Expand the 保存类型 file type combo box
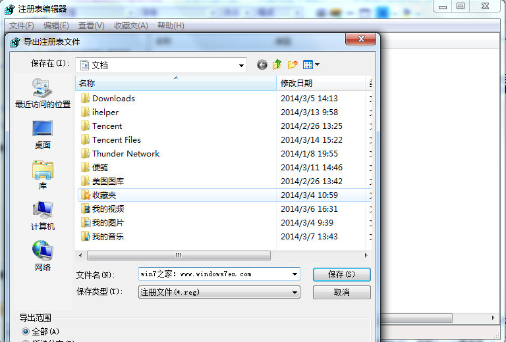This screenshot has width=506, height=342. (x=295, y=292)
